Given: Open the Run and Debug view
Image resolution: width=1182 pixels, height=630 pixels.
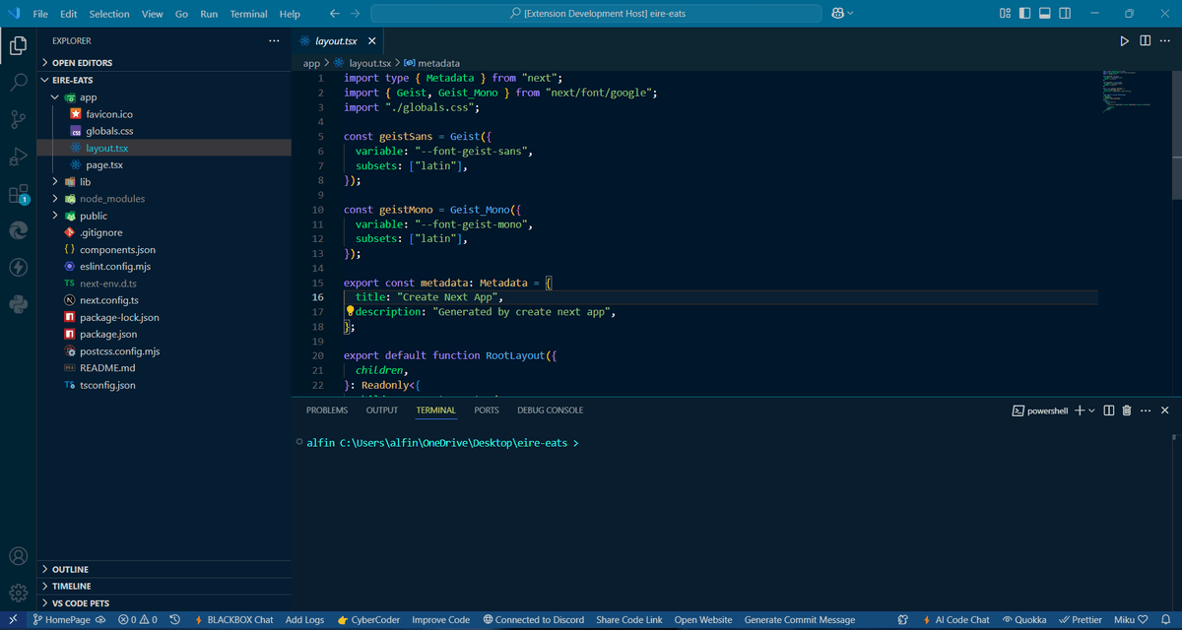Looking at the screenshot, I should (18, 157).
